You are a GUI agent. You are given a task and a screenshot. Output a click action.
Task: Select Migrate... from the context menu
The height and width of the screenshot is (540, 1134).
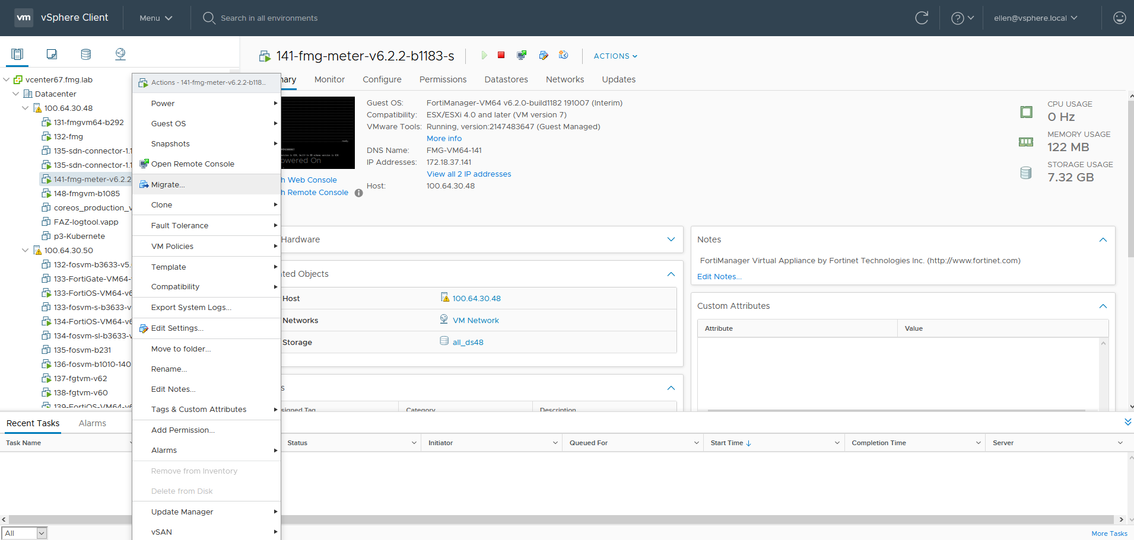click(168, 184)
